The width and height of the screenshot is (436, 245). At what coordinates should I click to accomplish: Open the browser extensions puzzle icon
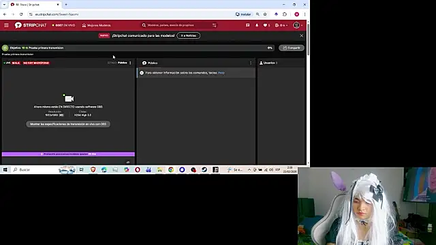click(x=285, y=14)
